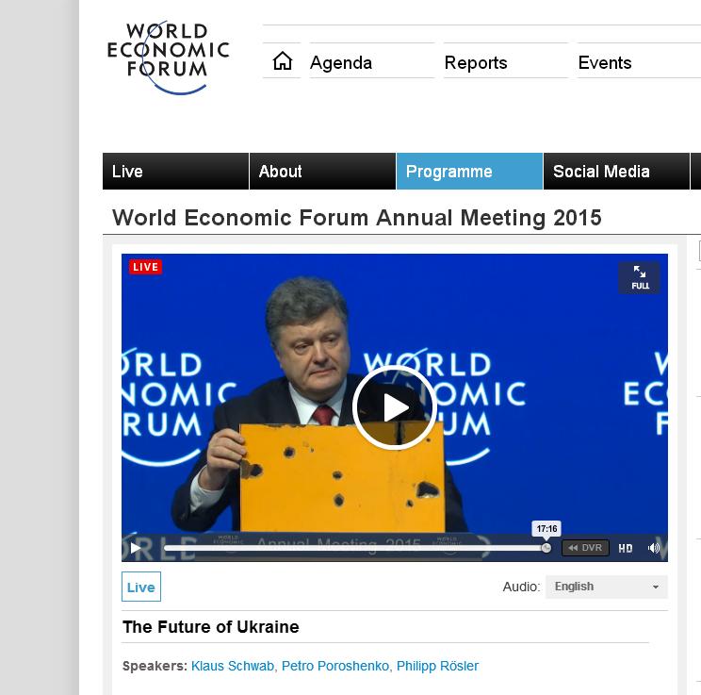Click the 17:16 time tooltip
This screenshot has width=701, height=695.
coord(546,528)
